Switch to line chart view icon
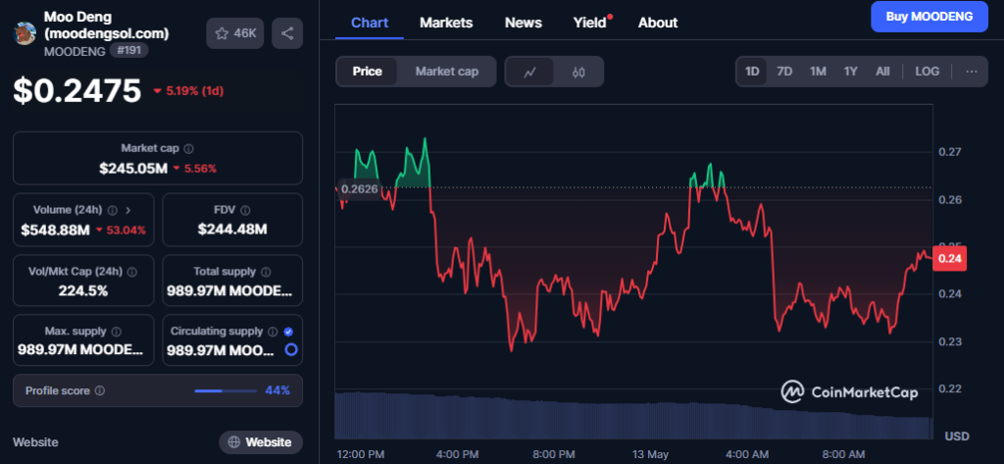 click(x=529, y=72)
